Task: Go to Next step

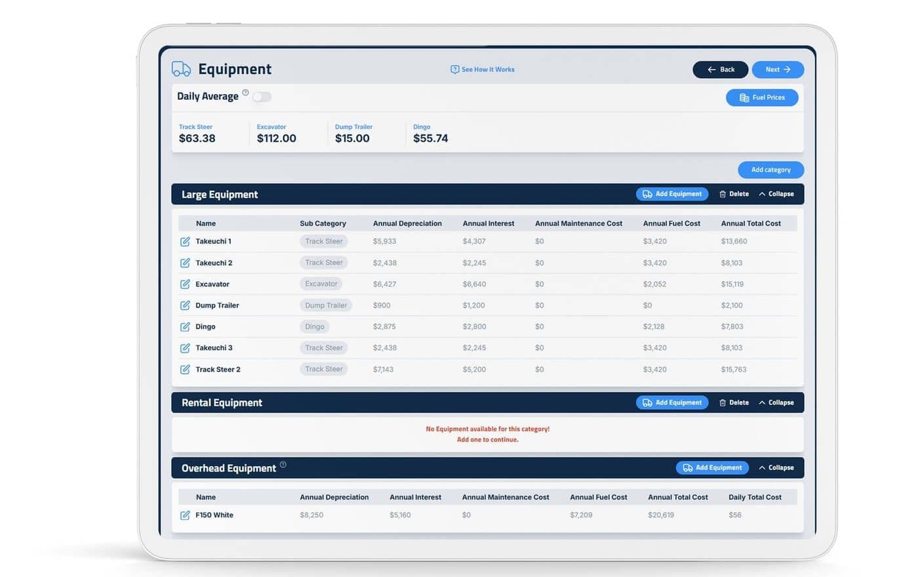Action: point(778,70)
